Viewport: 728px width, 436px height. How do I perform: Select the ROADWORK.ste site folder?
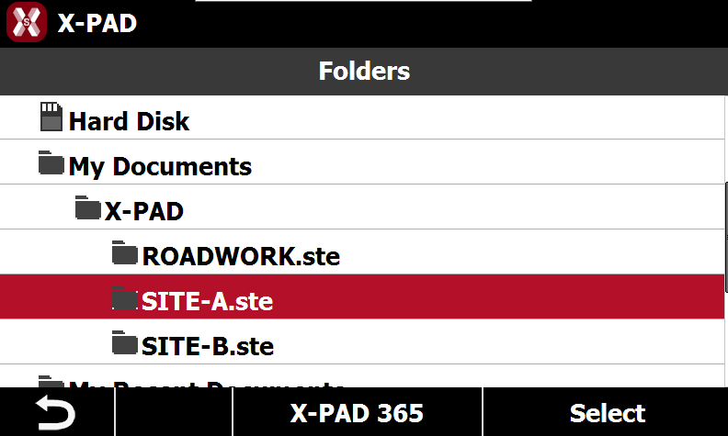click(362, 252)
